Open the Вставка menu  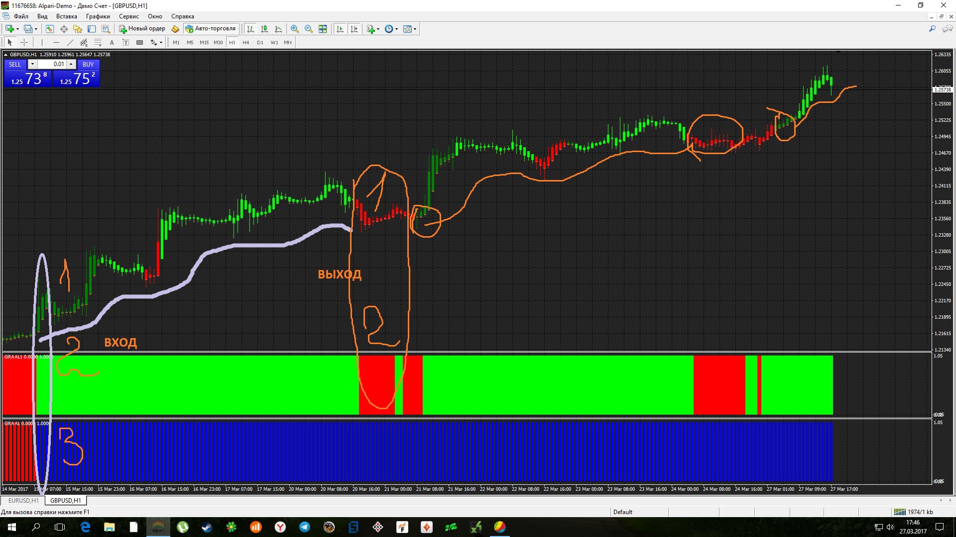(x=67, y=16)
